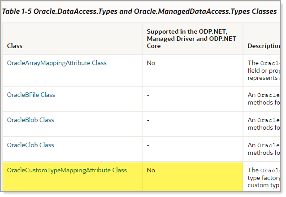The image size is (286, 197).
Task: Select 'No' in the OracleCustomTypeMappingAttribute row
Action: click(151, 171)
